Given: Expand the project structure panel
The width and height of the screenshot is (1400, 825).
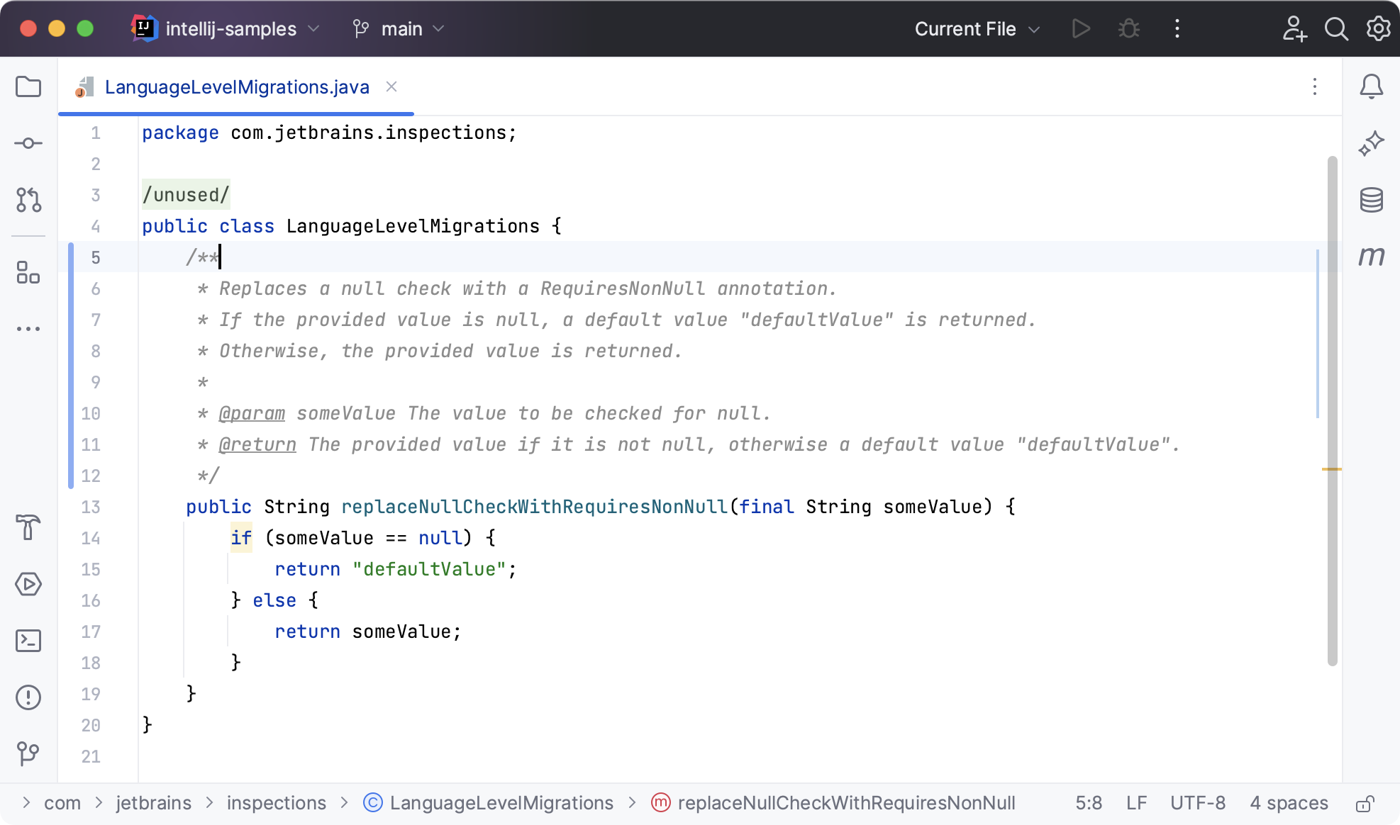Looking at the screenshot, I should (28, 87).
